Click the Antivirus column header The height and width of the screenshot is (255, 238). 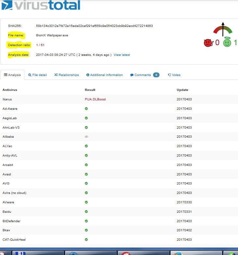click(10, 90)
